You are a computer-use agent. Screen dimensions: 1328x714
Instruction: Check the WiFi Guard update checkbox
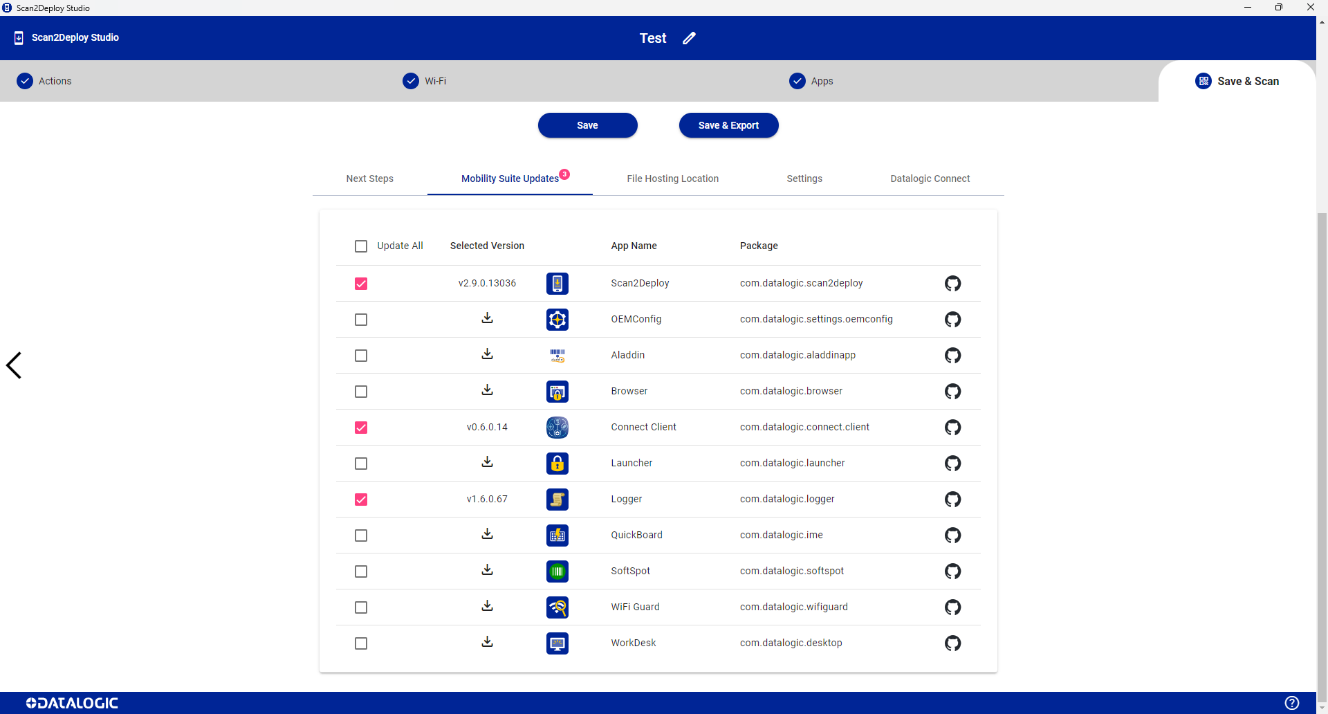[x=361, y=607]
